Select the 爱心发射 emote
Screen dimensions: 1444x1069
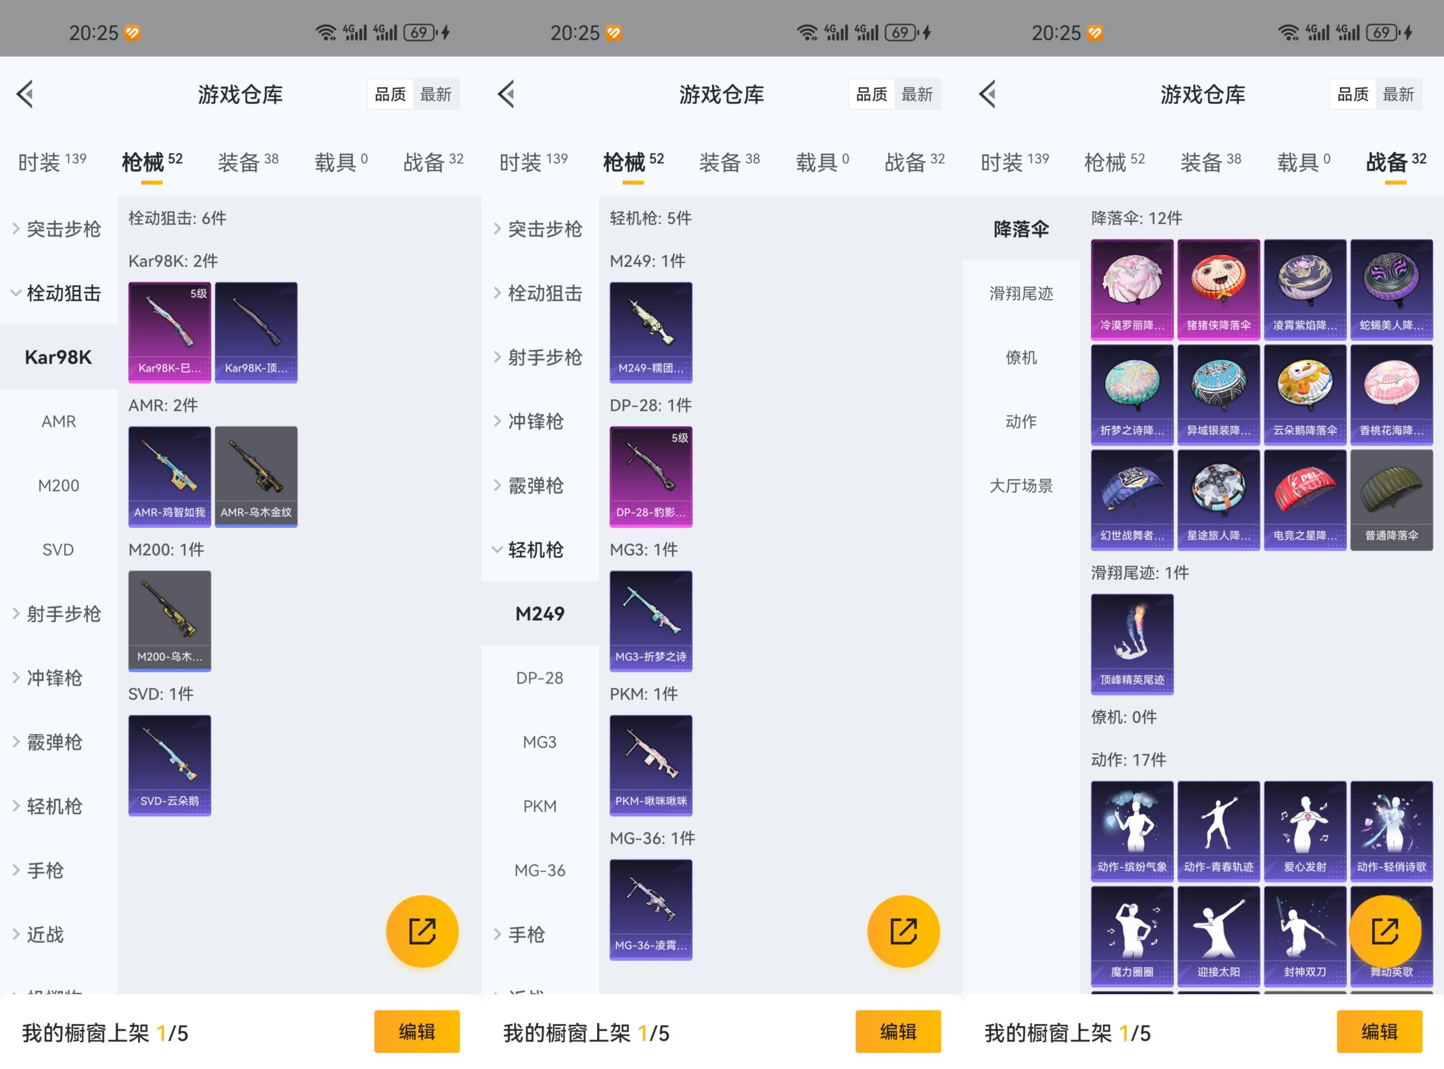click(x=1305, y=831)
